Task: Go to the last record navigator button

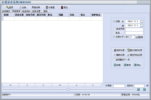Action: point(60,85)
